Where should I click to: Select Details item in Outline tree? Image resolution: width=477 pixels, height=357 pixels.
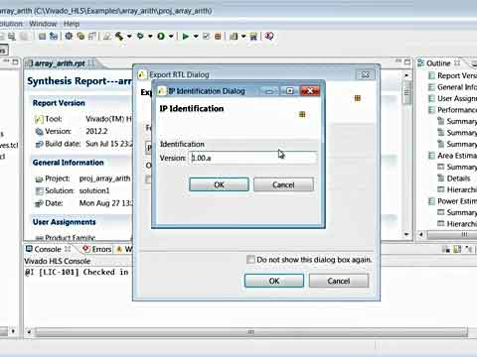click(x=458, y=178)
